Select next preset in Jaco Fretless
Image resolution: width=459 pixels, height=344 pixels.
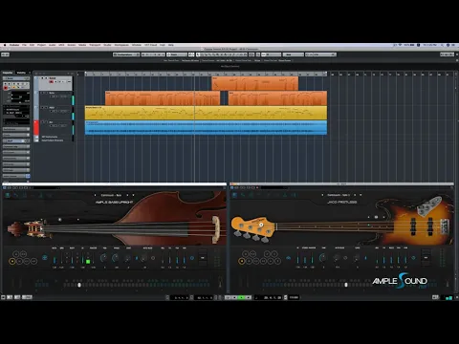[x=355, y=195]
